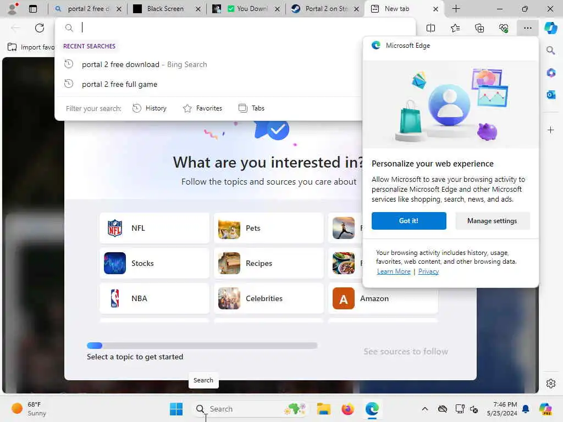Open the Favorites star toolbar icon
Viewport: 563px width, 422px height.
pos(455,28)
